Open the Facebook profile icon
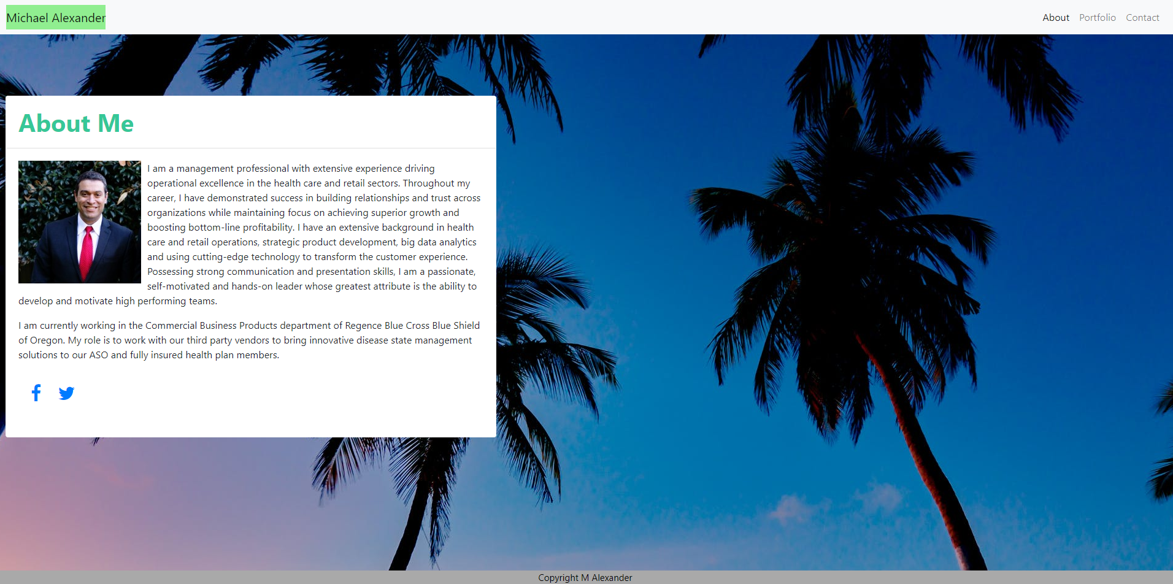This screenshot has width=1173, height=584. pyautogui.click(x=36, y=393)
